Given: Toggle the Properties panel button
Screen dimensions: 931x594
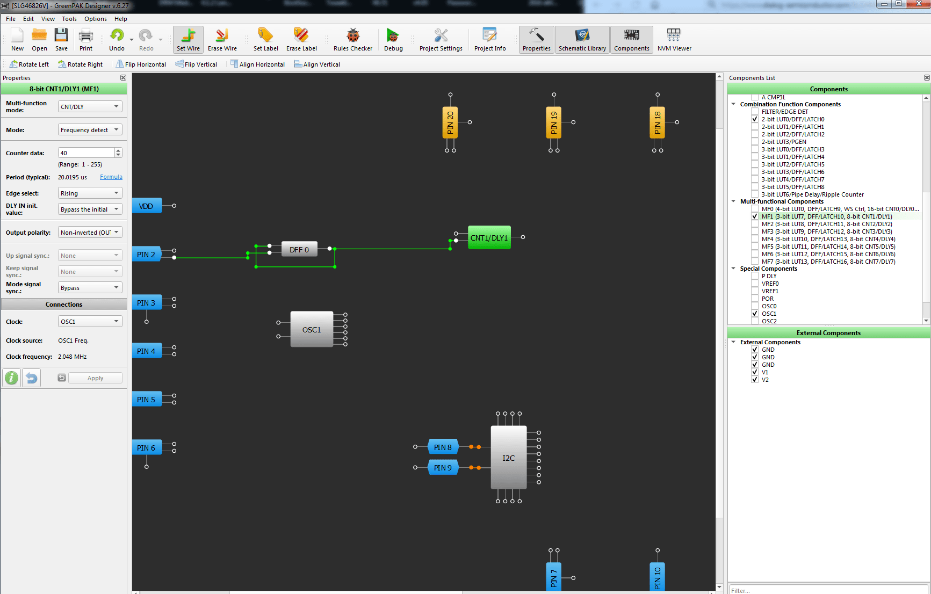Looking at the screenshot, I should pyautogui.click(x=537, y=39).
